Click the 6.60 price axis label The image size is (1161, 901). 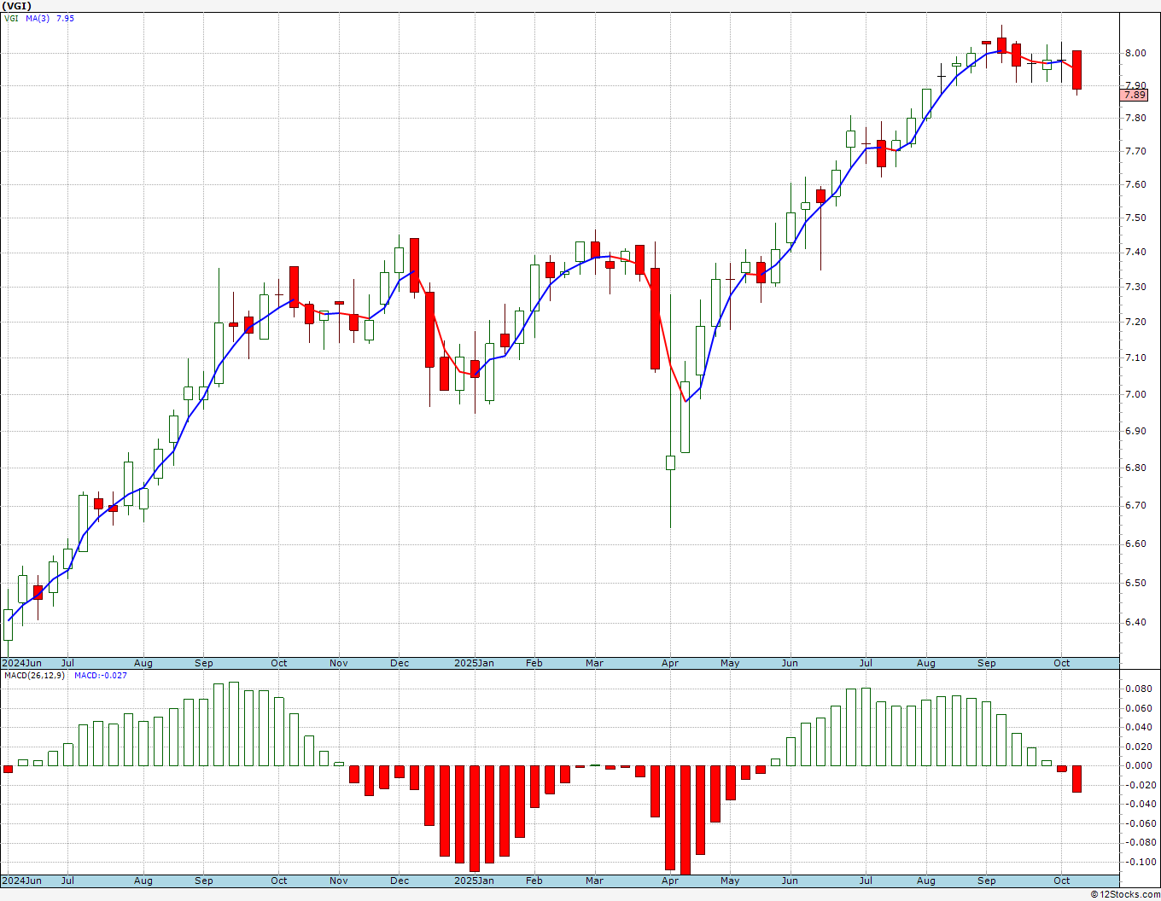[x=1135, y=544]
